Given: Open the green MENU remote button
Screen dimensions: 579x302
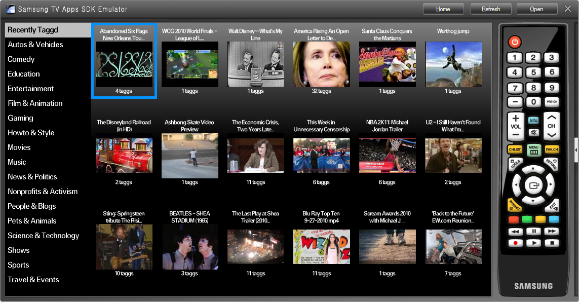Looking at the screenshot, I should pos(533,149).
